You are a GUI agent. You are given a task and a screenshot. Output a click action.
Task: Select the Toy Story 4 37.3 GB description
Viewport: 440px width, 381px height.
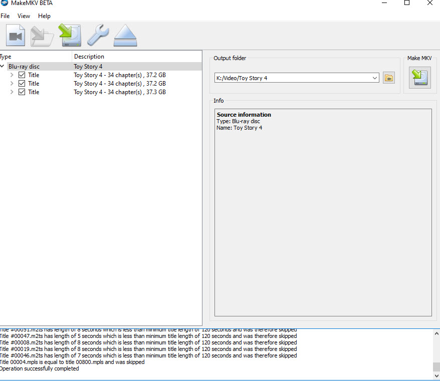coord(120,92)
